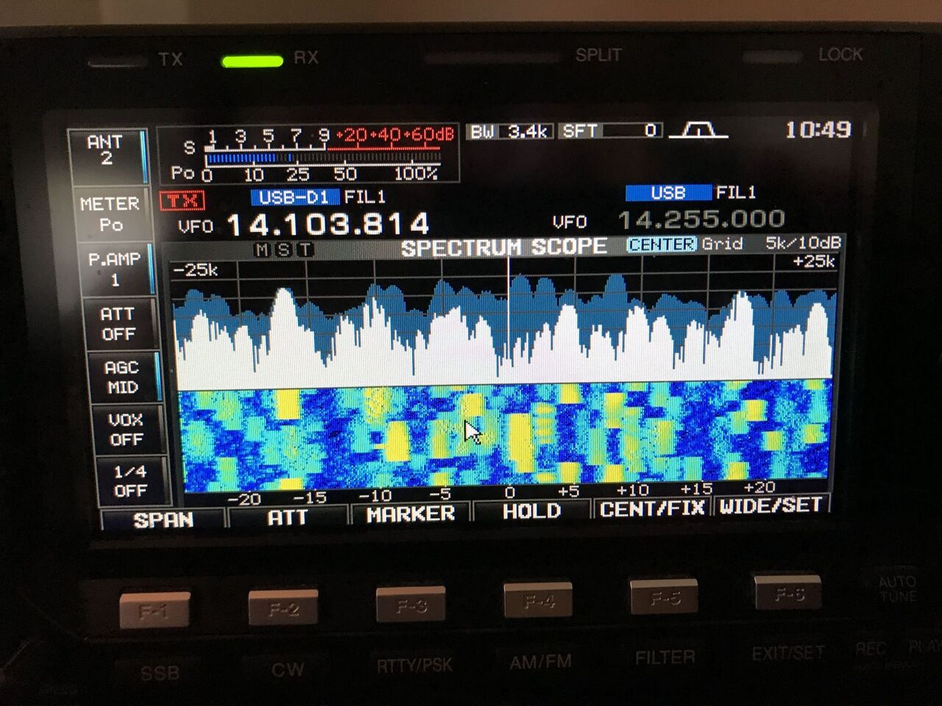The height and width of the screenshot is (706, 942).
Task: Click the M marker indicator
Action: click(x=263, y=250)
